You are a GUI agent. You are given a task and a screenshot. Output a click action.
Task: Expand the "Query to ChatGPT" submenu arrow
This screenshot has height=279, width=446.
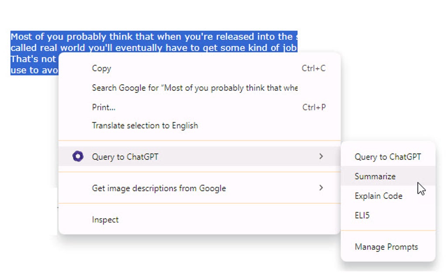point(321,156)
